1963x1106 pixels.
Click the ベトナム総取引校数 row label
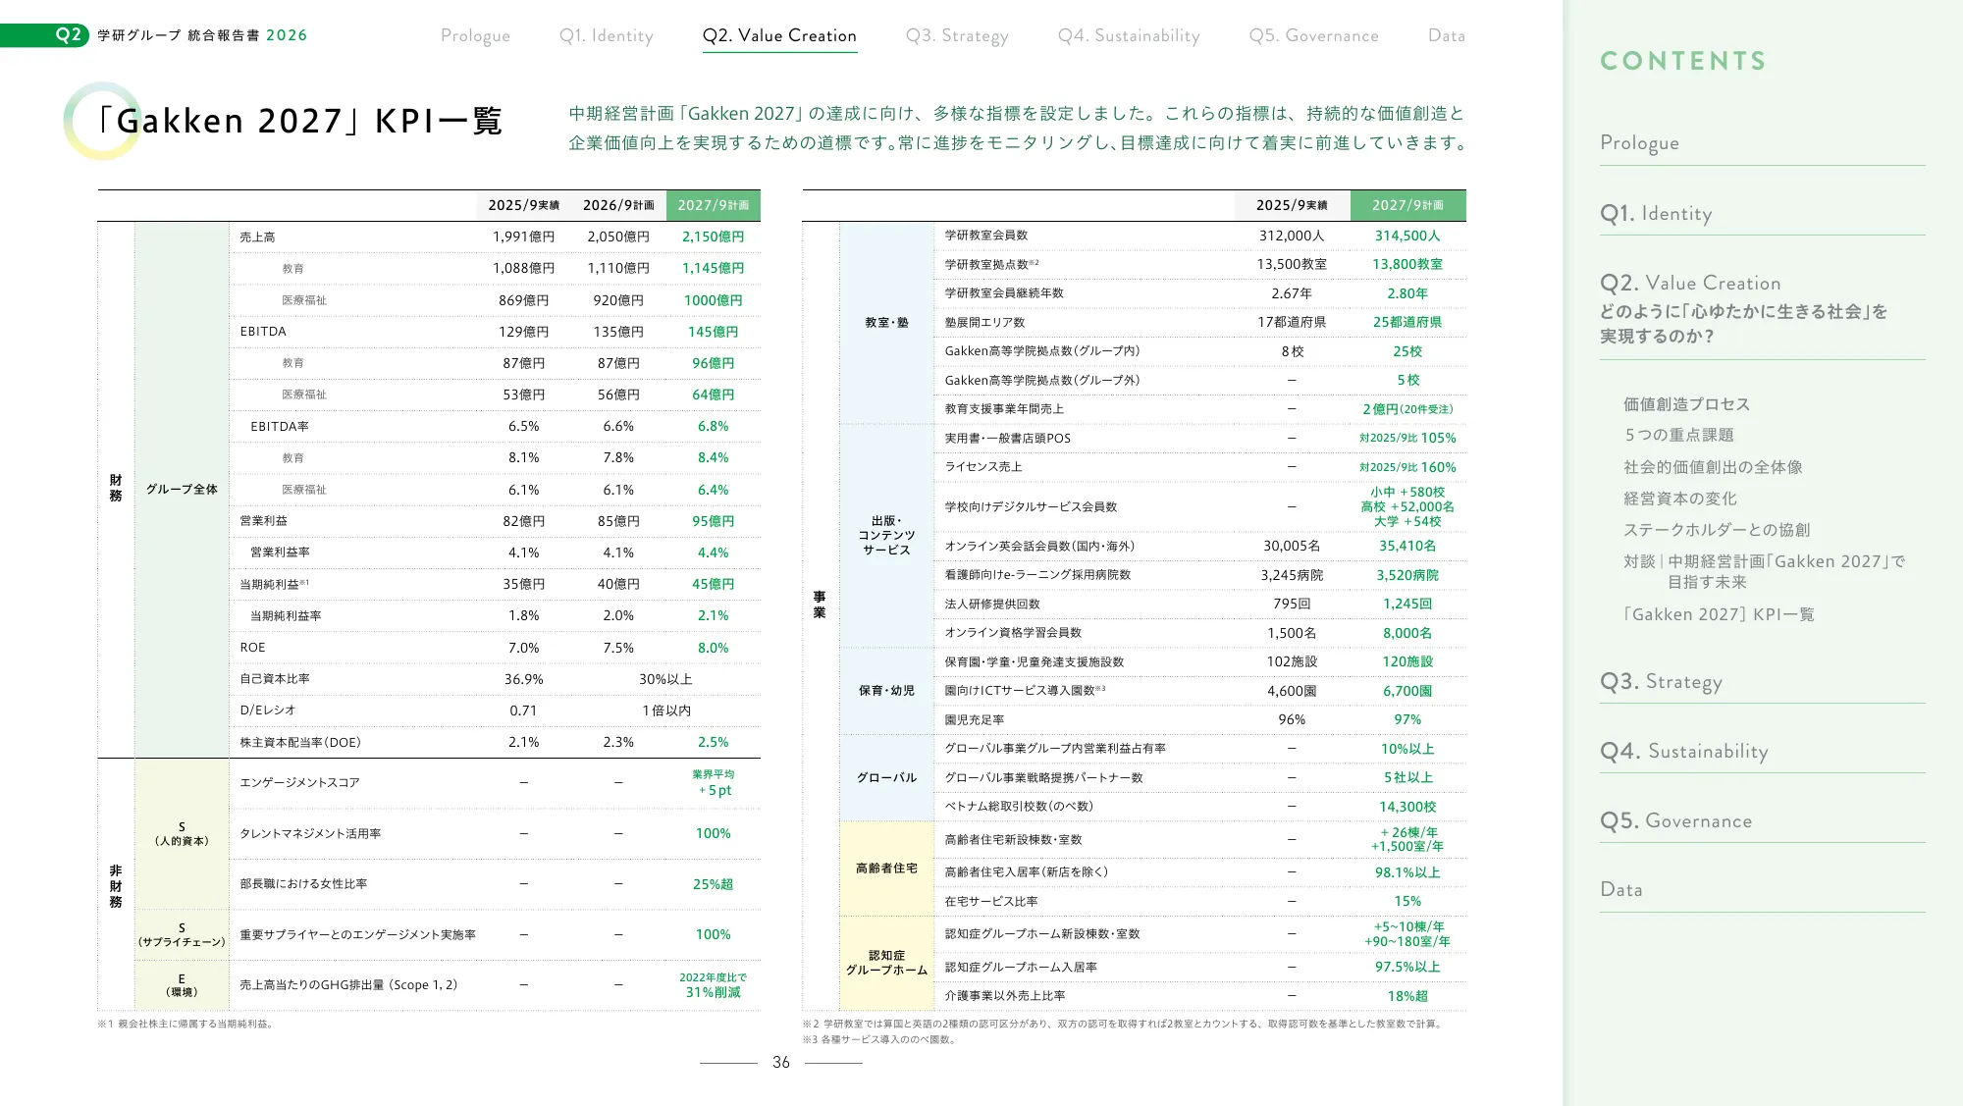(x=1018, y=807)
